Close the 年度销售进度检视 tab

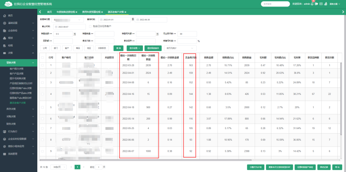coord(76,12)
